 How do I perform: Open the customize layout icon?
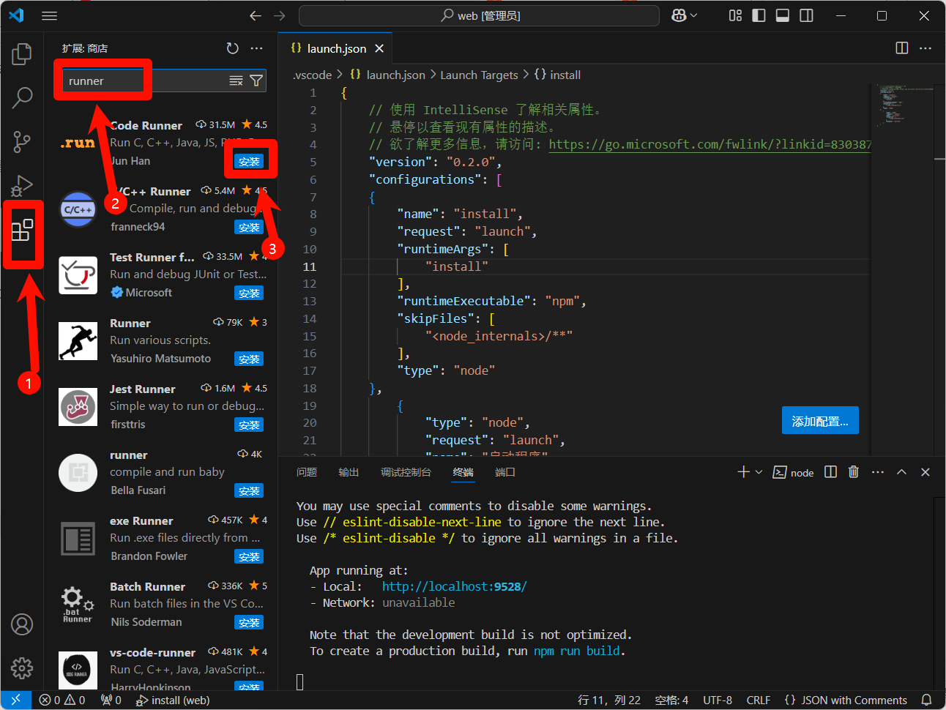tap(736, 15)
